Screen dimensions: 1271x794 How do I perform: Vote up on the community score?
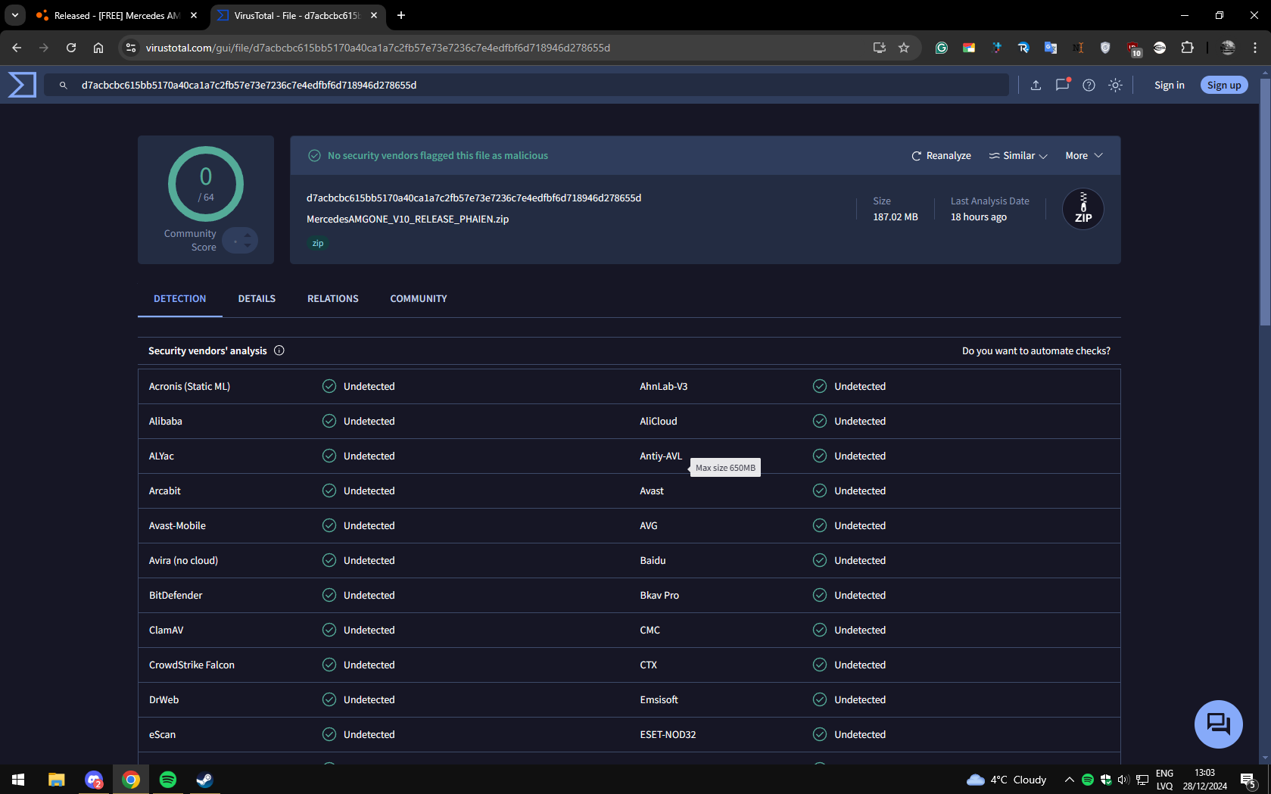247,235
